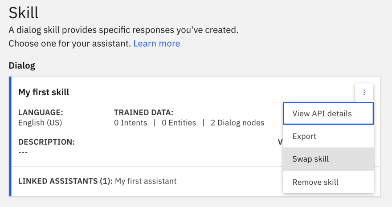Choose Export in the skill menu
The width and height of the screenshot is (392, 207).
328,136
